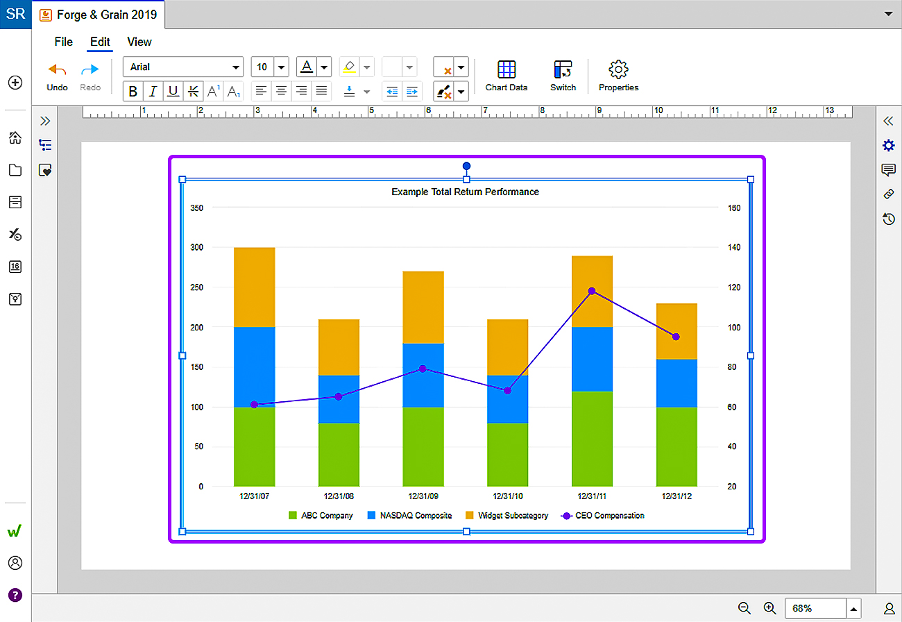Viewport: 902px width, 622px height.
Task: Click the zoom in magnifier
Action: click(769, 608)
